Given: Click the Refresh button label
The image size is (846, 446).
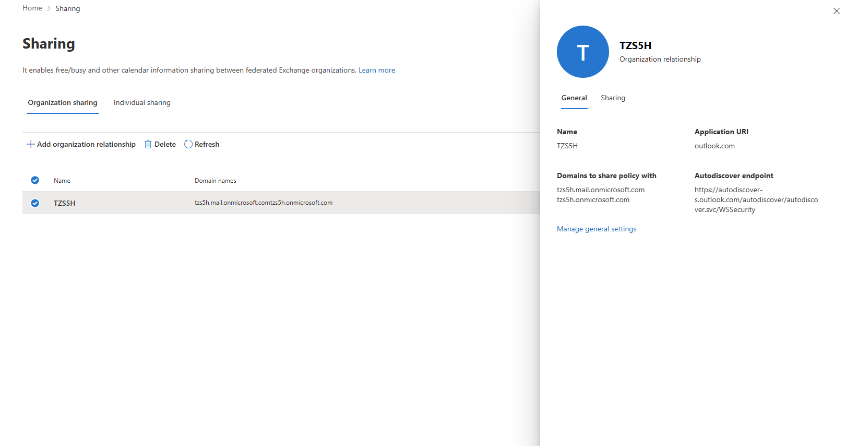Looking at the screenshot, I should pos(207,144).
